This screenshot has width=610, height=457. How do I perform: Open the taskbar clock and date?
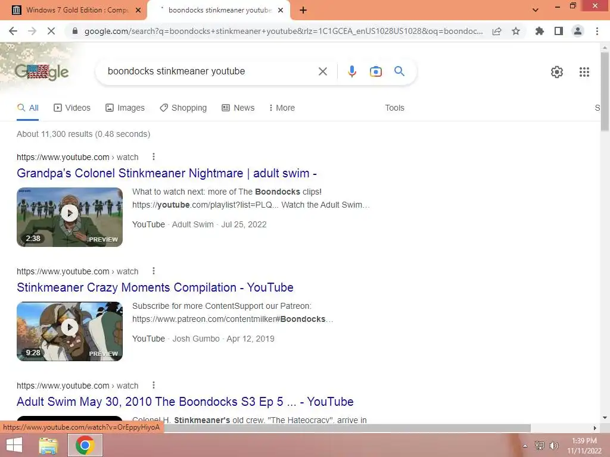584,446
